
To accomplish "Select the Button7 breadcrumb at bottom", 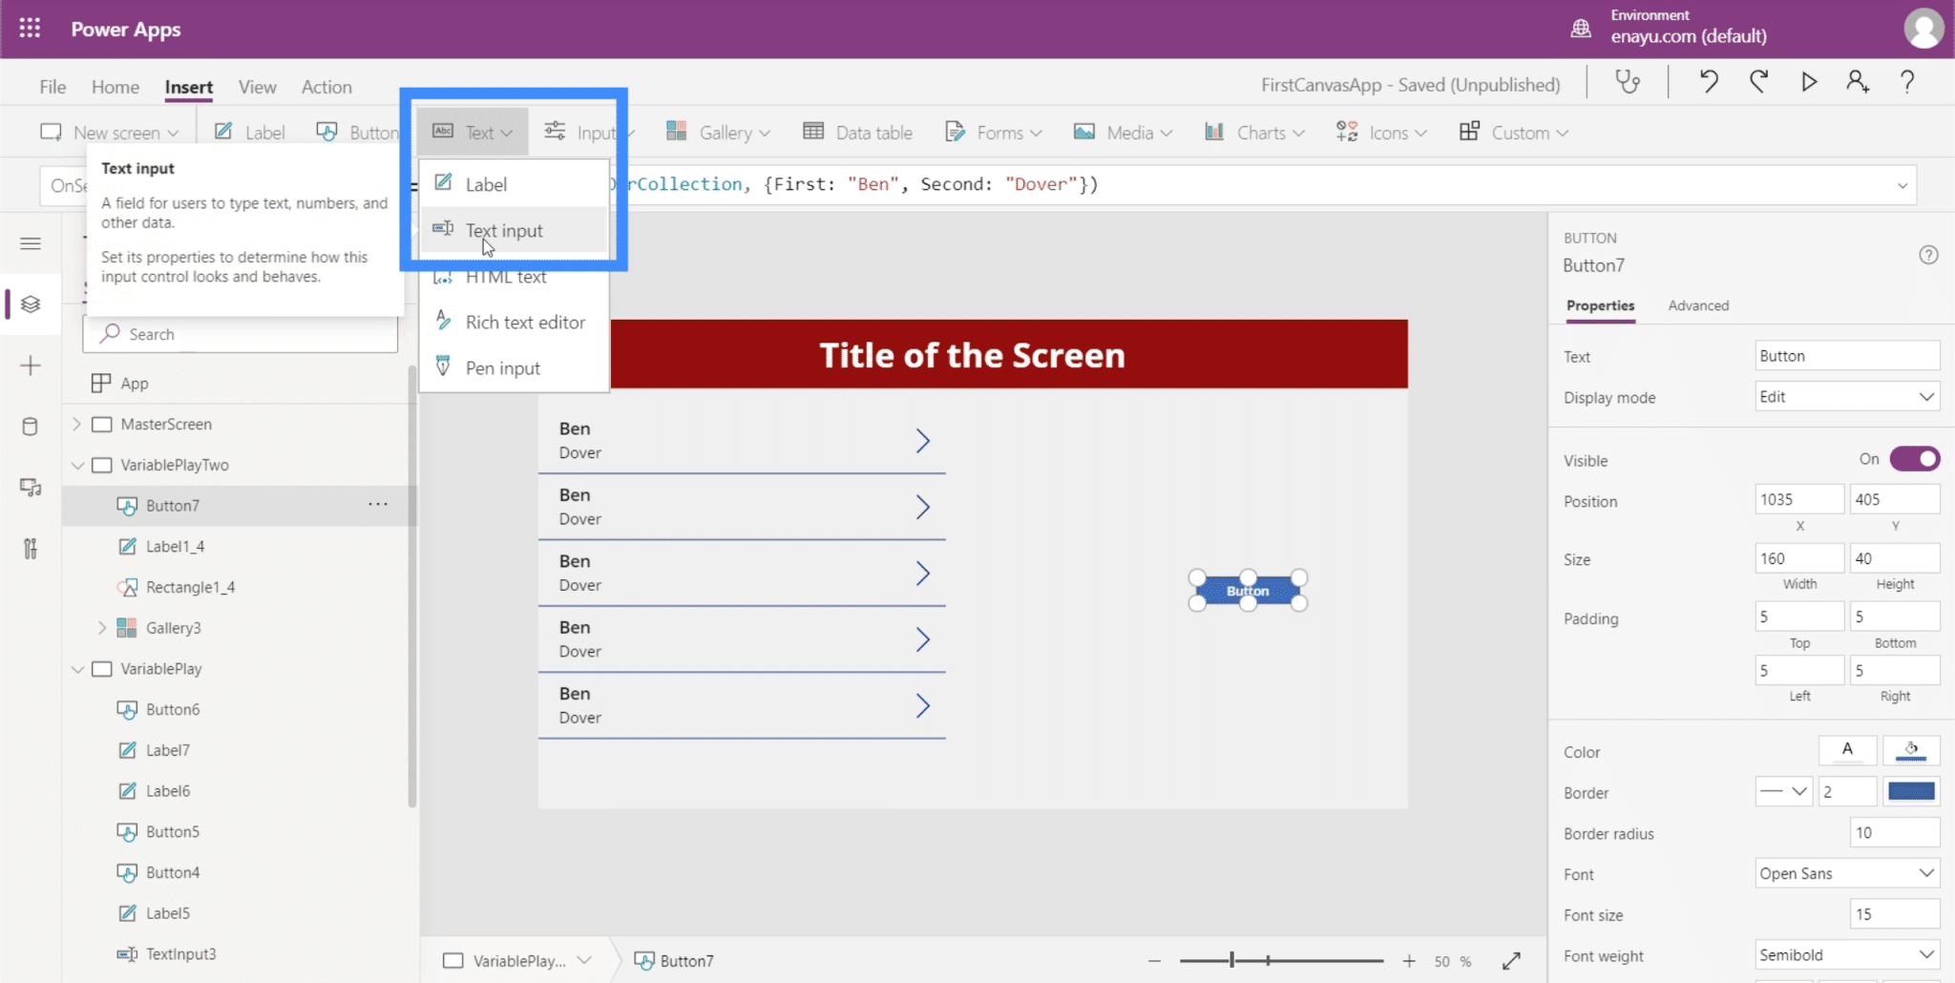I will (x=674, y=961).
